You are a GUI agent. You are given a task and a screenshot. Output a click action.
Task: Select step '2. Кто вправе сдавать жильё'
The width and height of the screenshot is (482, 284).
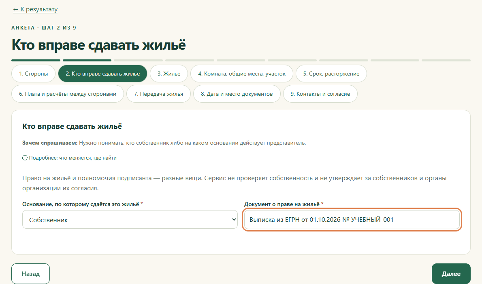[x=102, y=74]
